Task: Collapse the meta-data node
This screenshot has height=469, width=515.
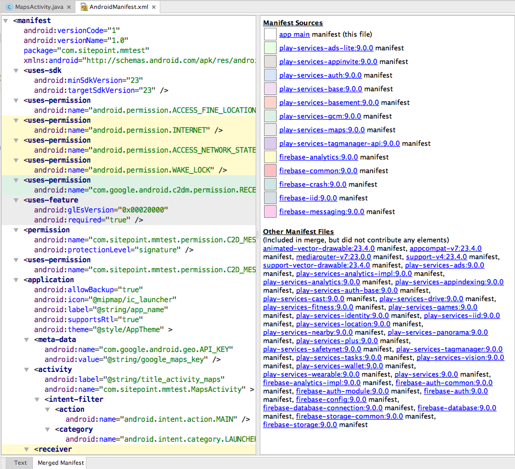Action: [x=27, y=340]
